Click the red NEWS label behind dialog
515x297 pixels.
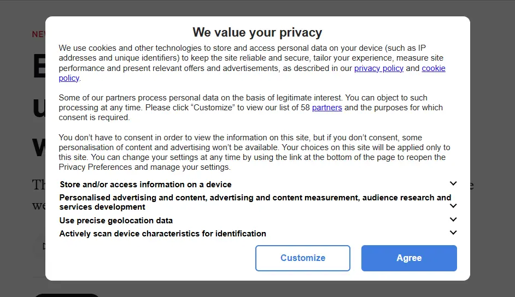pos(38,34)
